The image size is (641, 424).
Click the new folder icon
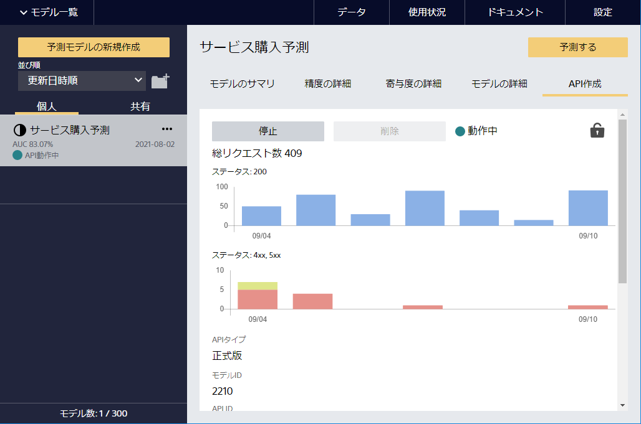(x=160, y=81)
